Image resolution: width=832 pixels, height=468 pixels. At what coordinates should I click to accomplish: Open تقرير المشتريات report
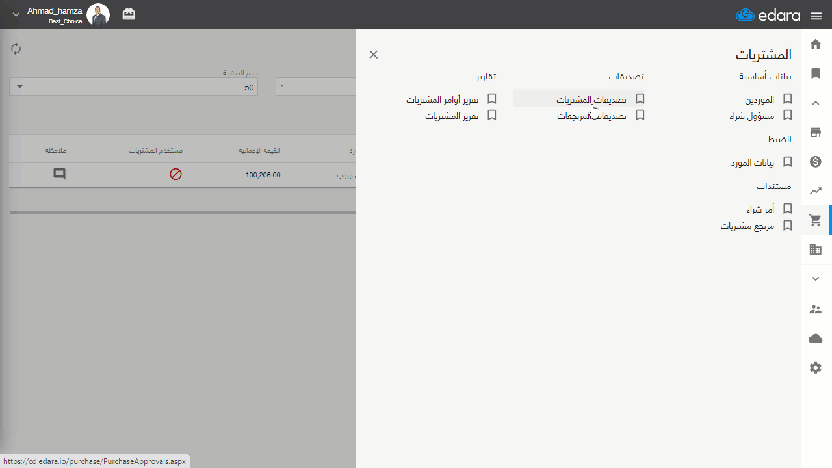coord(452,116)
